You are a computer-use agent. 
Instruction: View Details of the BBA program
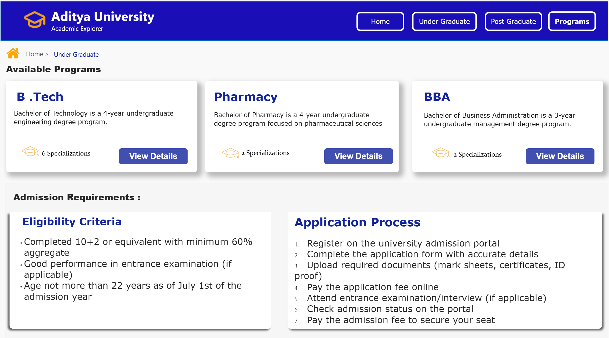[x=560, y=156]
